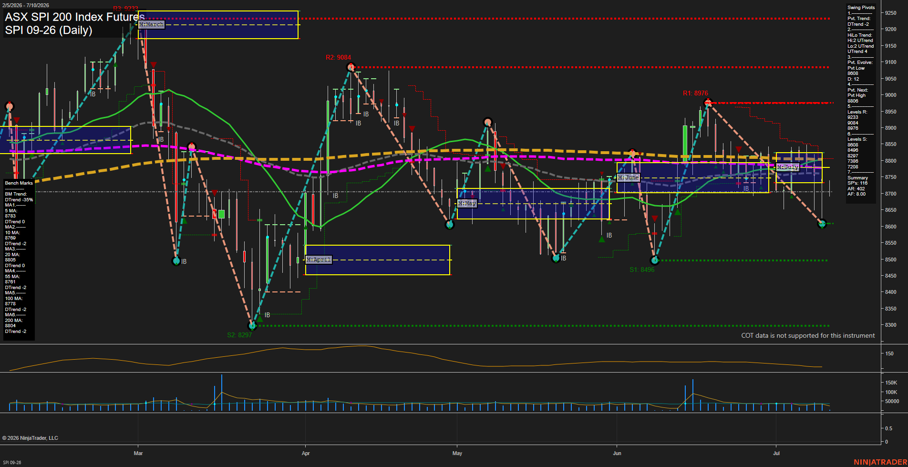
Task: Click the 'Jul' time axis label
Action: pyautogui.click(x=776, y=453)
